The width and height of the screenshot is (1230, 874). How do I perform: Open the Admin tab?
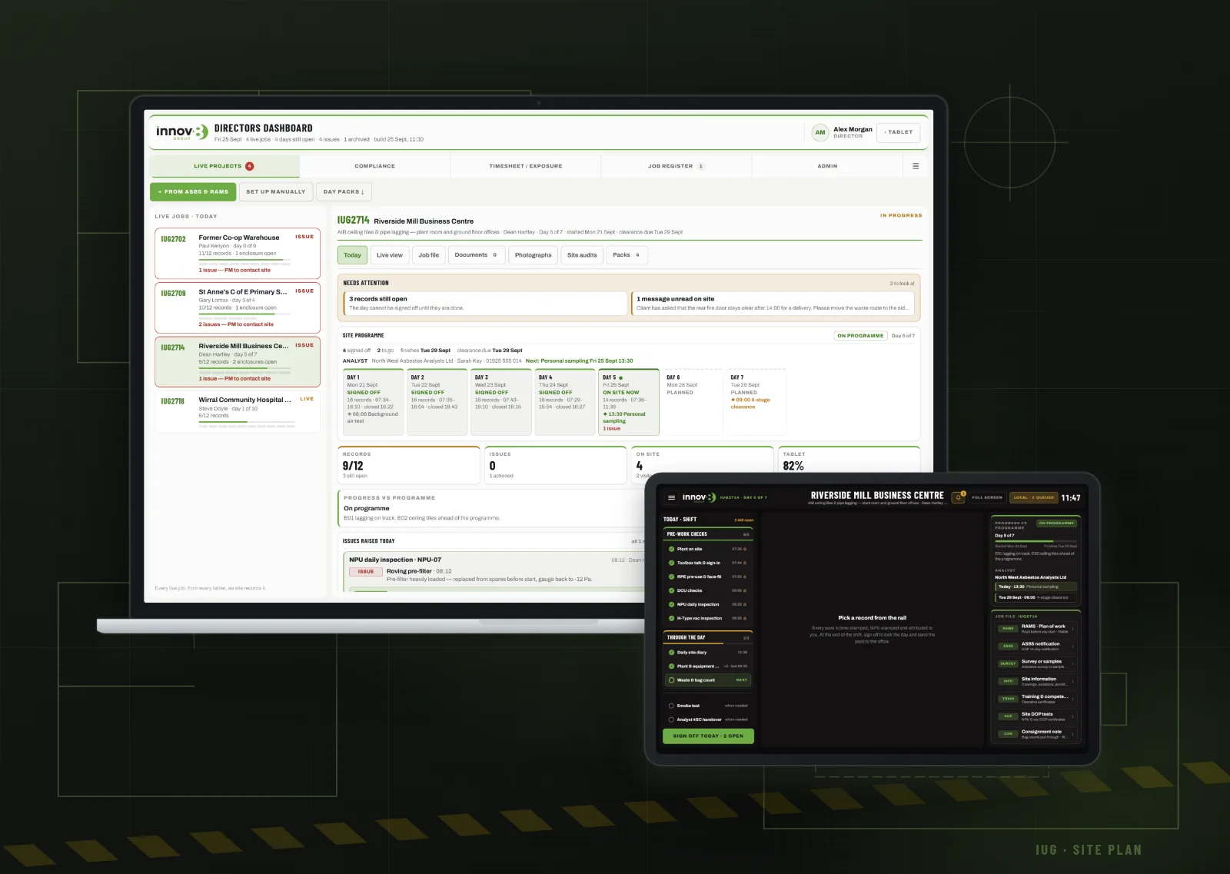tap(827, 166)
